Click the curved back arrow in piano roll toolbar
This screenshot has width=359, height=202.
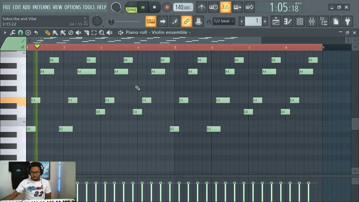click(36, 33)
